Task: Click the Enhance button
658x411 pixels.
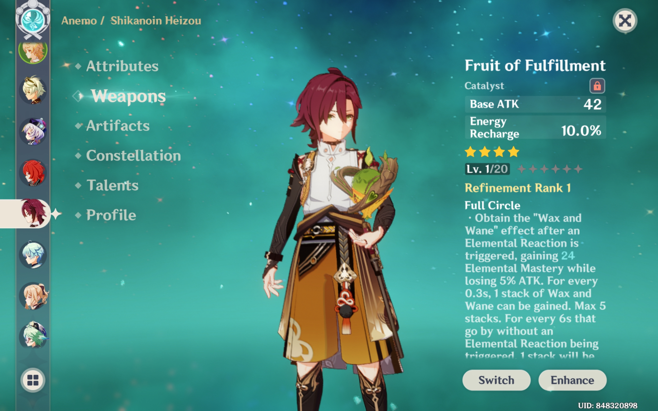Action: pyautogui.click(x=572, y=380)
